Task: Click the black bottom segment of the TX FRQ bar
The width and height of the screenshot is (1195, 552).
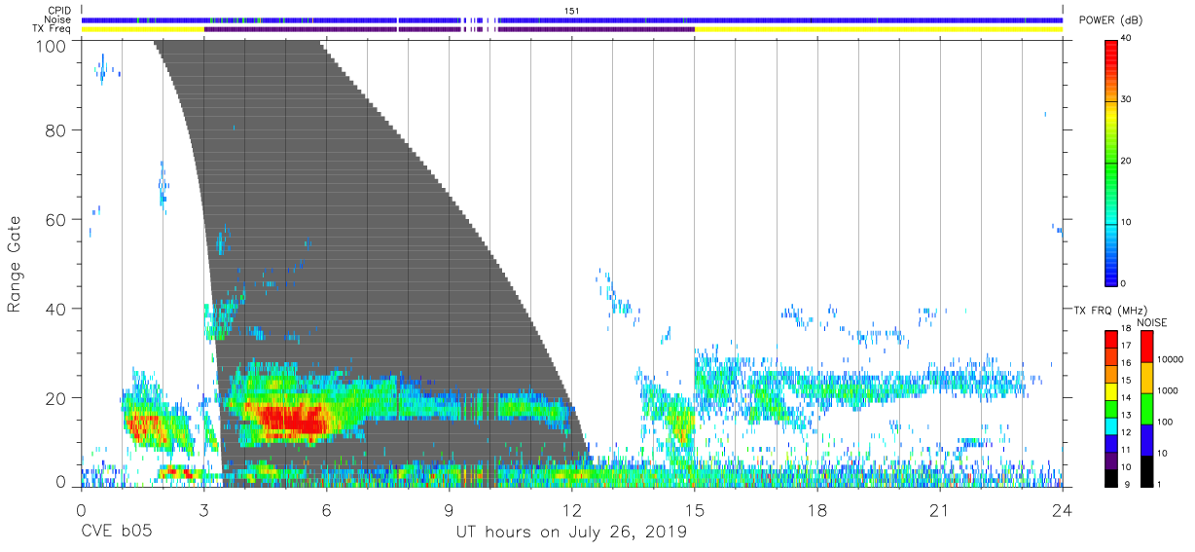Action: 1111,478
